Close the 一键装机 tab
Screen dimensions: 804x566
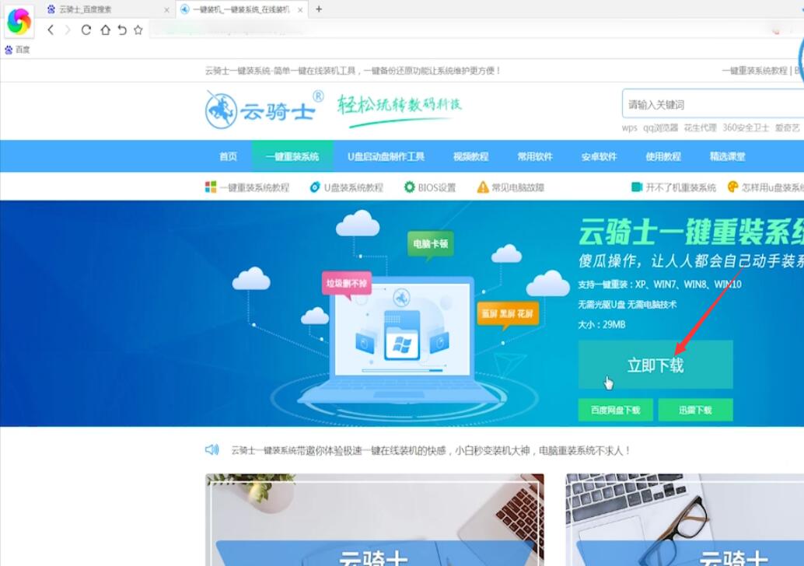click(300, 10)
